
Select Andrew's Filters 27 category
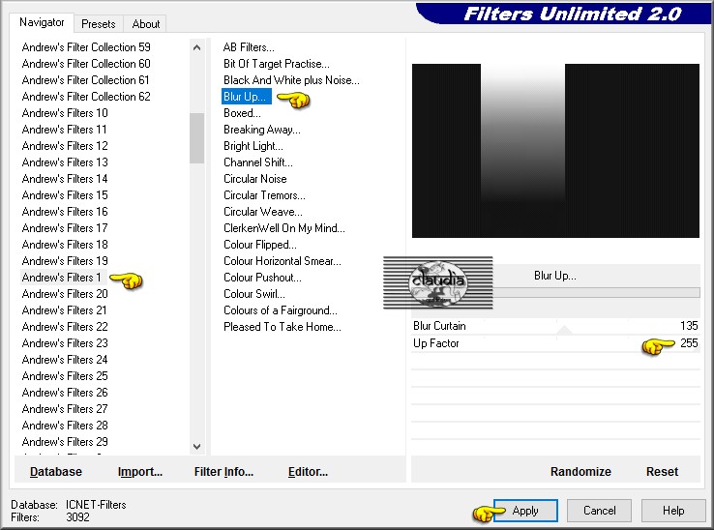65,409
